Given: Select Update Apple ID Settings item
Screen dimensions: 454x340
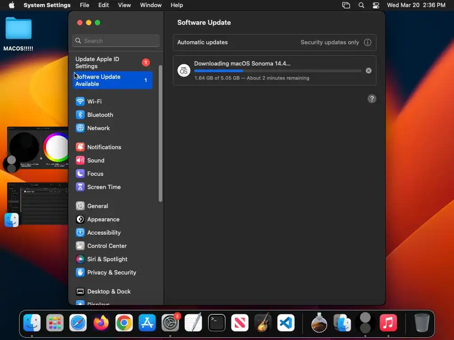Looking at the screenshot, I should (113, 62).
